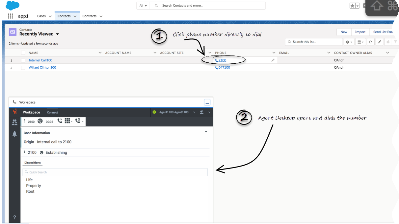Expand the Recently Viewed list dropdown
Viewport: 399px width, 224px height.
[58, 34]
